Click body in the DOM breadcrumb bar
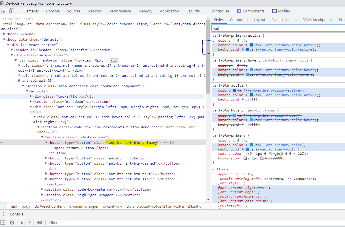This screenshot has width=345, height=227. click(x=26, y=206)
